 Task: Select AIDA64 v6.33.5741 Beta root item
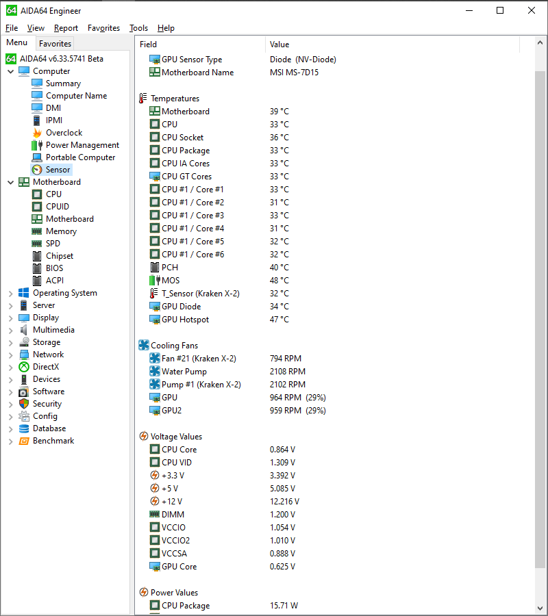point(62,59)
